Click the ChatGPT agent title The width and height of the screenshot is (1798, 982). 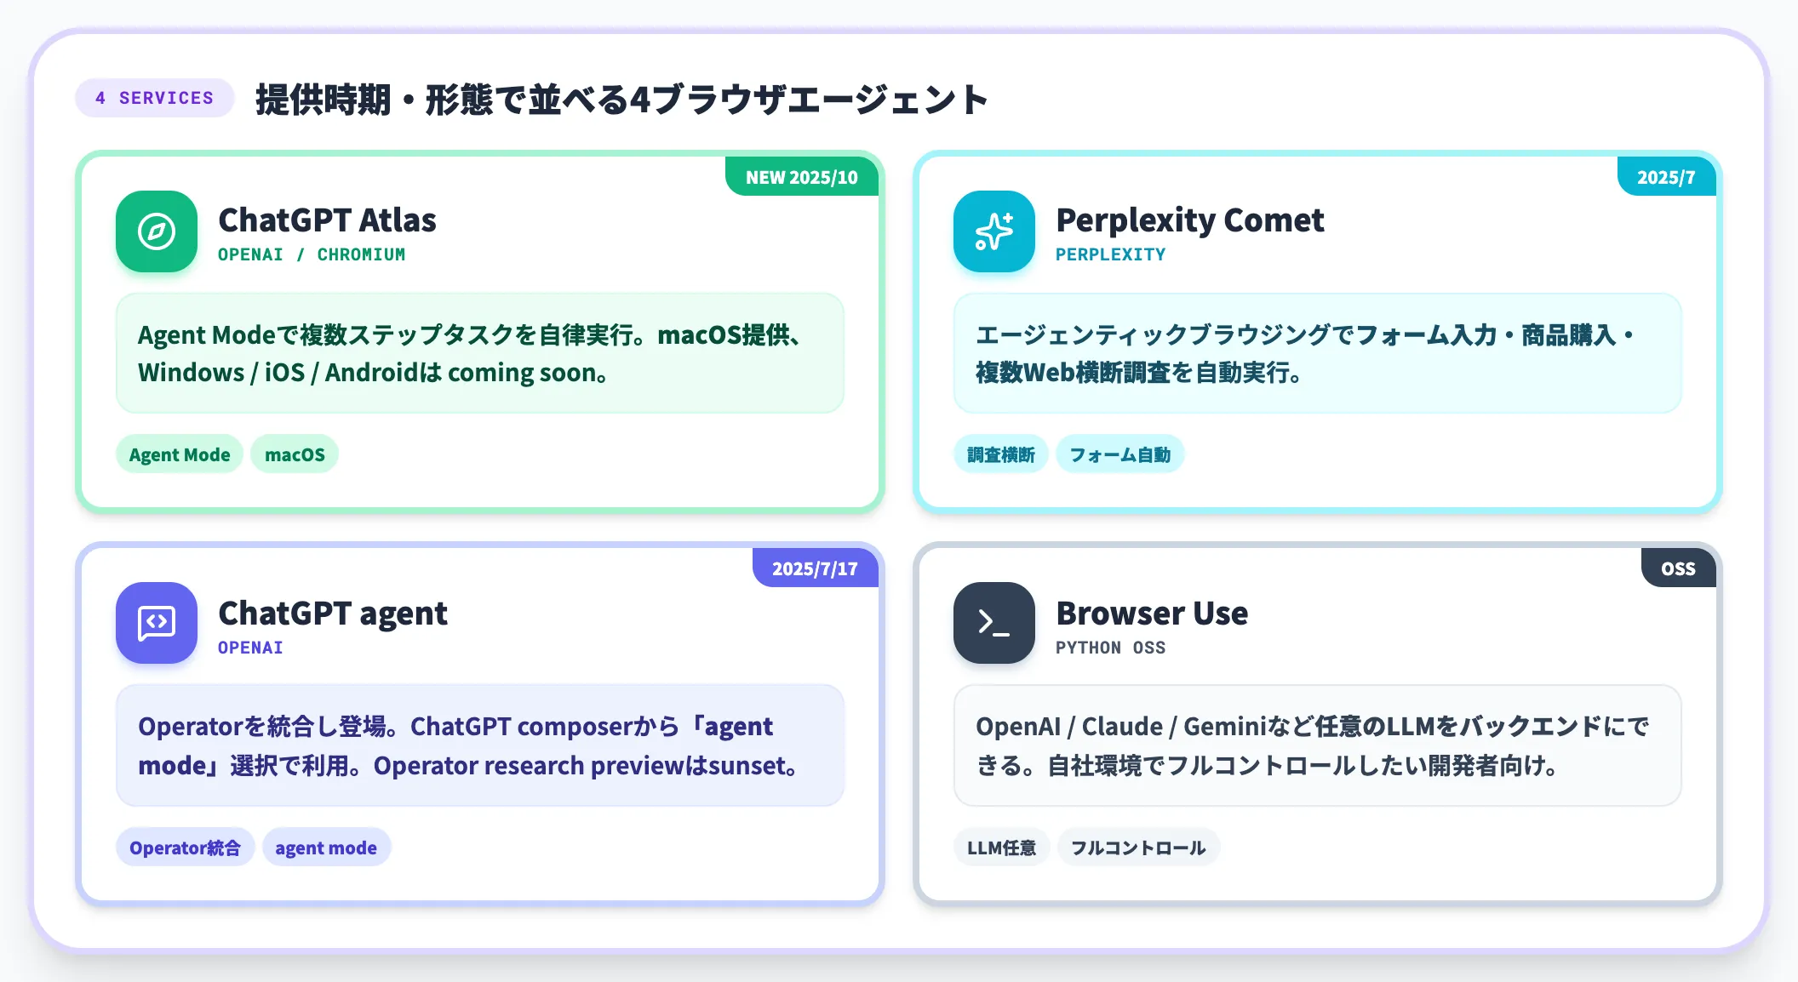click(x=333, y=613)
